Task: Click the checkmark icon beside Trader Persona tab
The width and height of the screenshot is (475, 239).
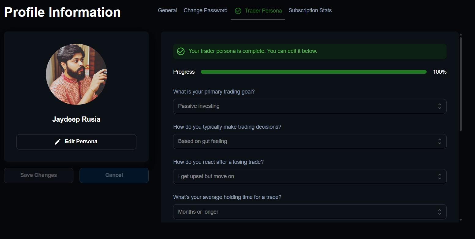Action: point(238,11)
